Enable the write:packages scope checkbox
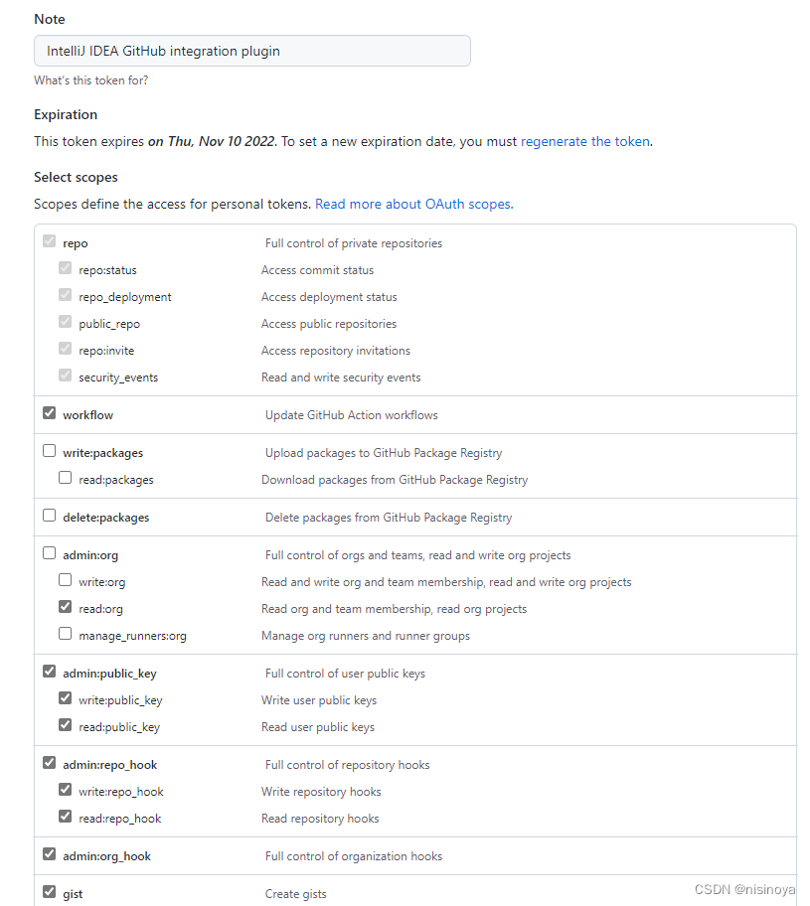810x906 pixels. tap(49, 451)
